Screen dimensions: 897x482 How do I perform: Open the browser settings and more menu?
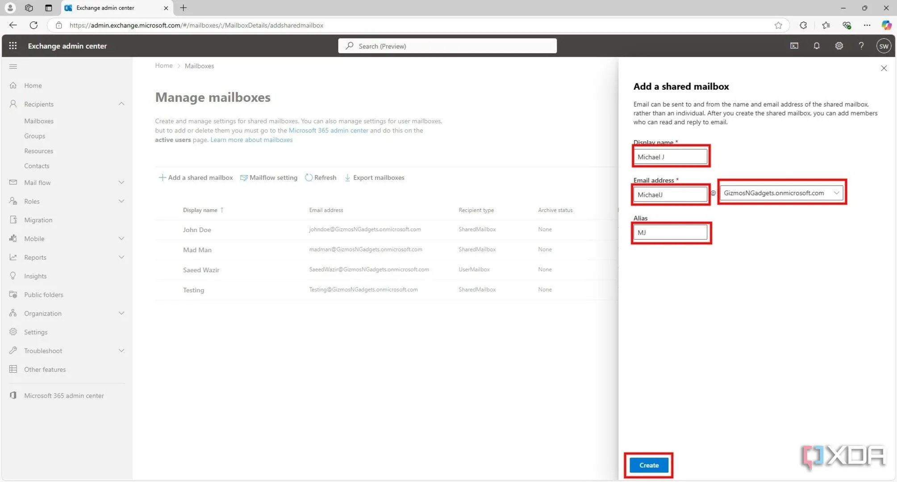pos(867,25)
